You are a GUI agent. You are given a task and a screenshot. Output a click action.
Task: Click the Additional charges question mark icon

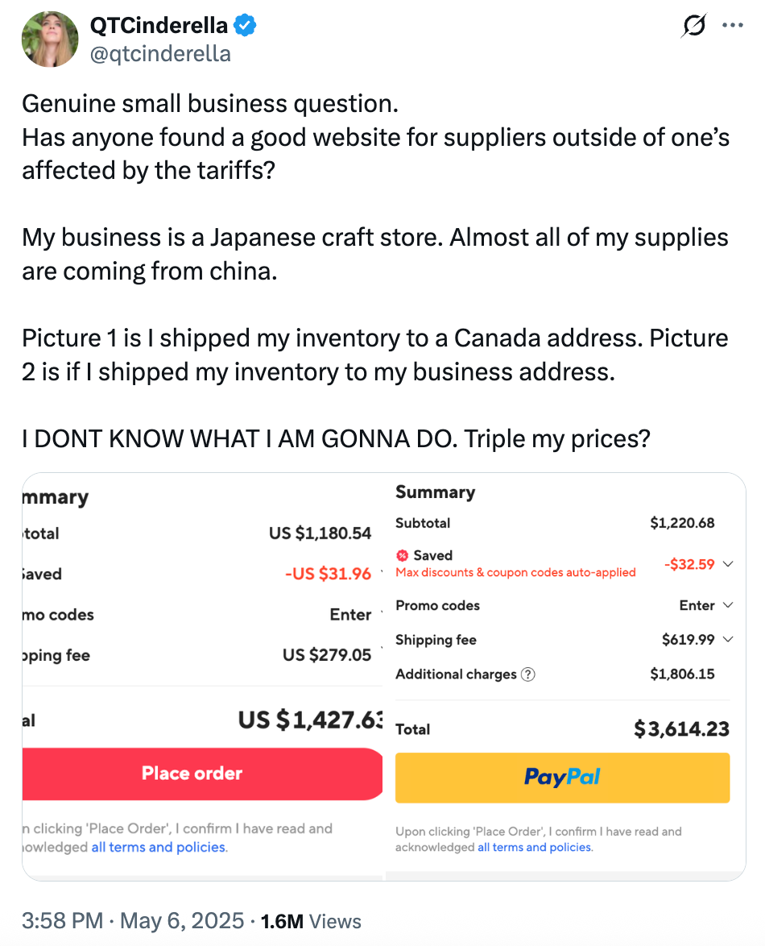(x=528, y=674)
